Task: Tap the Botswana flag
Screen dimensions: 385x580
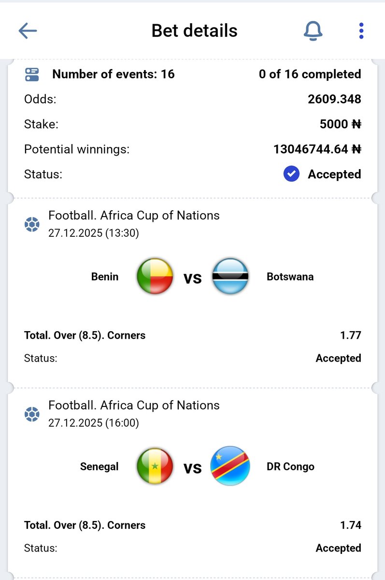Action: 230,276
